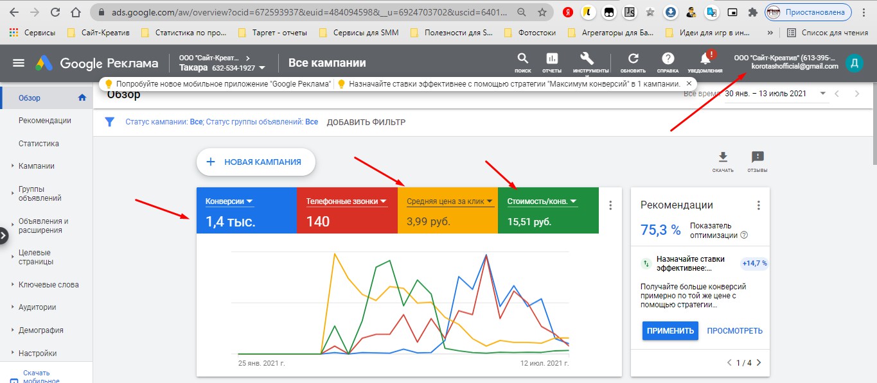Click Применить recommendation button
The width and height of the screenshot is (877, 383).
click(x=670, y=331)
